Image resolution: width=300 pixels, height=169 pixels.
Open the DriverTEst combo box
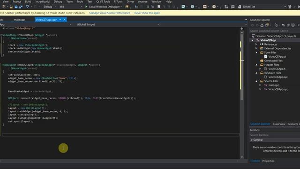pyautogui.click(x=264, y=7)
